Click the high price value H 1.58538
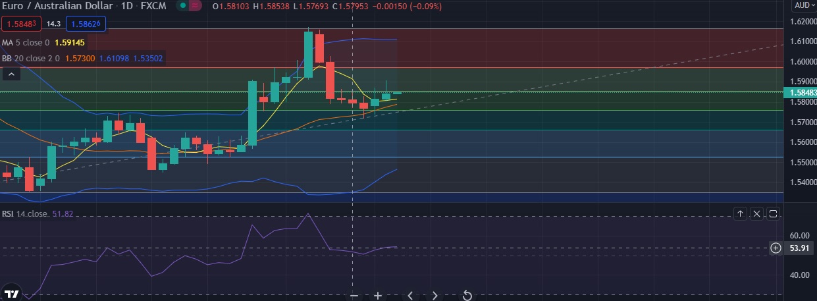817x301 pixels. (271, 7)
